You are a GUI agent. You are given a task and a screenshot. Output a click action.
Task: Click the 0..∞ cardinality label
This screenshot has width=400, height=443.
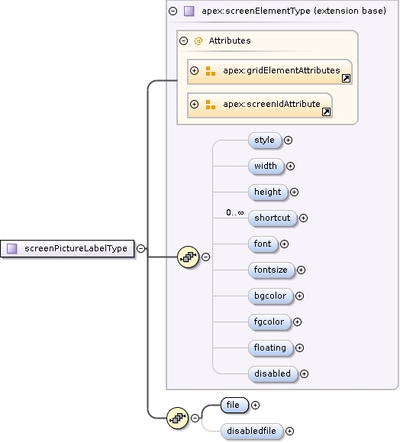(x=235, y=212)
